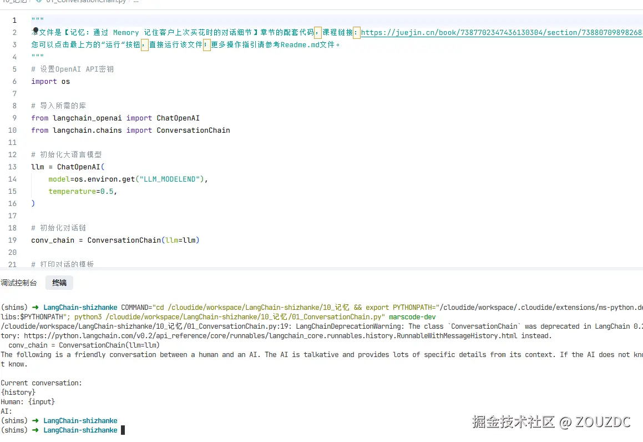Click the green arrow beside the second LangChain-shizhanke prompt

coord(34,420)
